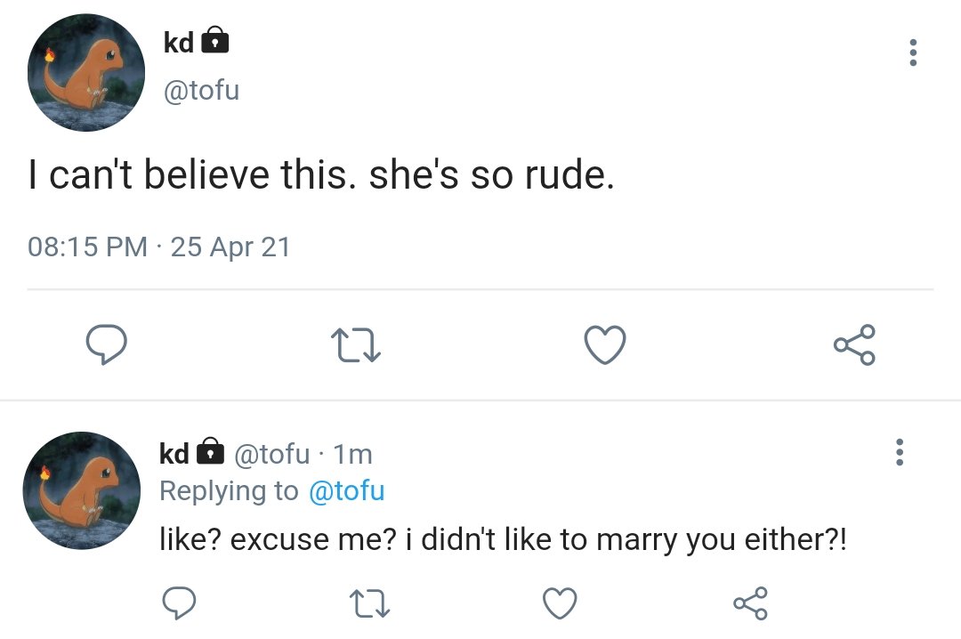Open the kd display name on main tweet
This screenshot has height=639, width=961.
[178, 43]
